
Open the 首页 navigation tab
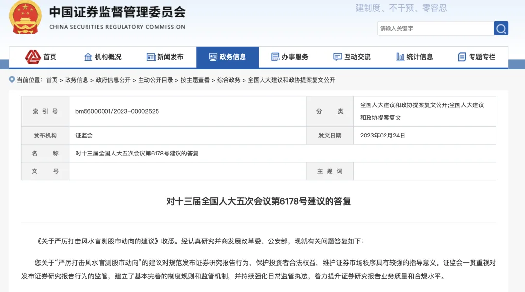pyautogui.click(x=41, y=57)
